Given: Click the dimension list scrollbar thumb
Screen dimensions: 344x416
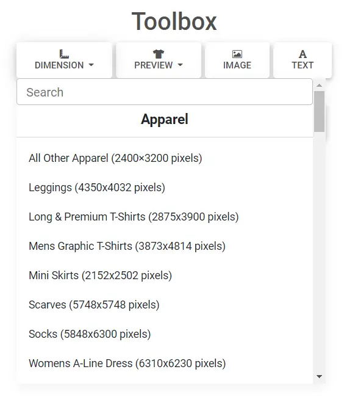Looking at the screenshot, I should coord(319,111).
